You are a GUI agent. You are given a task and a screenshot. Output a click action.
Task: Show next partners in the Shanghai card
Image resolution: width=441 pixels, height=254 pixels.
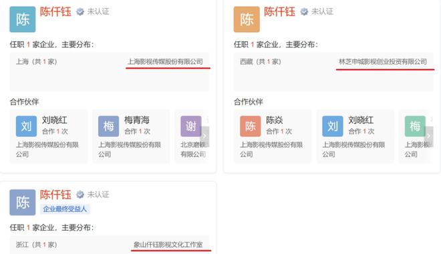point(204,136)
